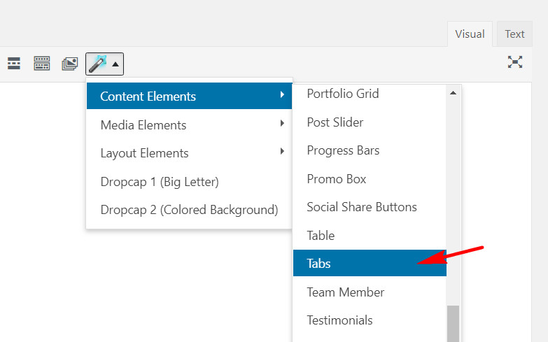548x342 pixels.
Task: Click the submenu scrollbar thumb
Action: pyautogui.click(x=454, y=324)
